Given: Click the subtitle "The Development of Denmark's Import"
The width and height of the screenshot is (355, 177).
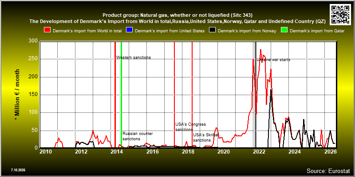Looking at the screenshot, I should point(177,21).
